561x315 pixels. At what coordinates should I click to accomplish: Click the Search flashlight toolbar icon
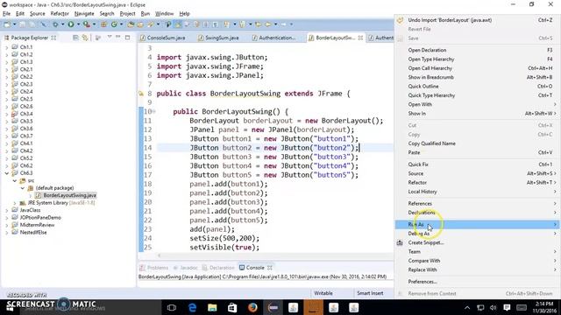tap(151, 24)
